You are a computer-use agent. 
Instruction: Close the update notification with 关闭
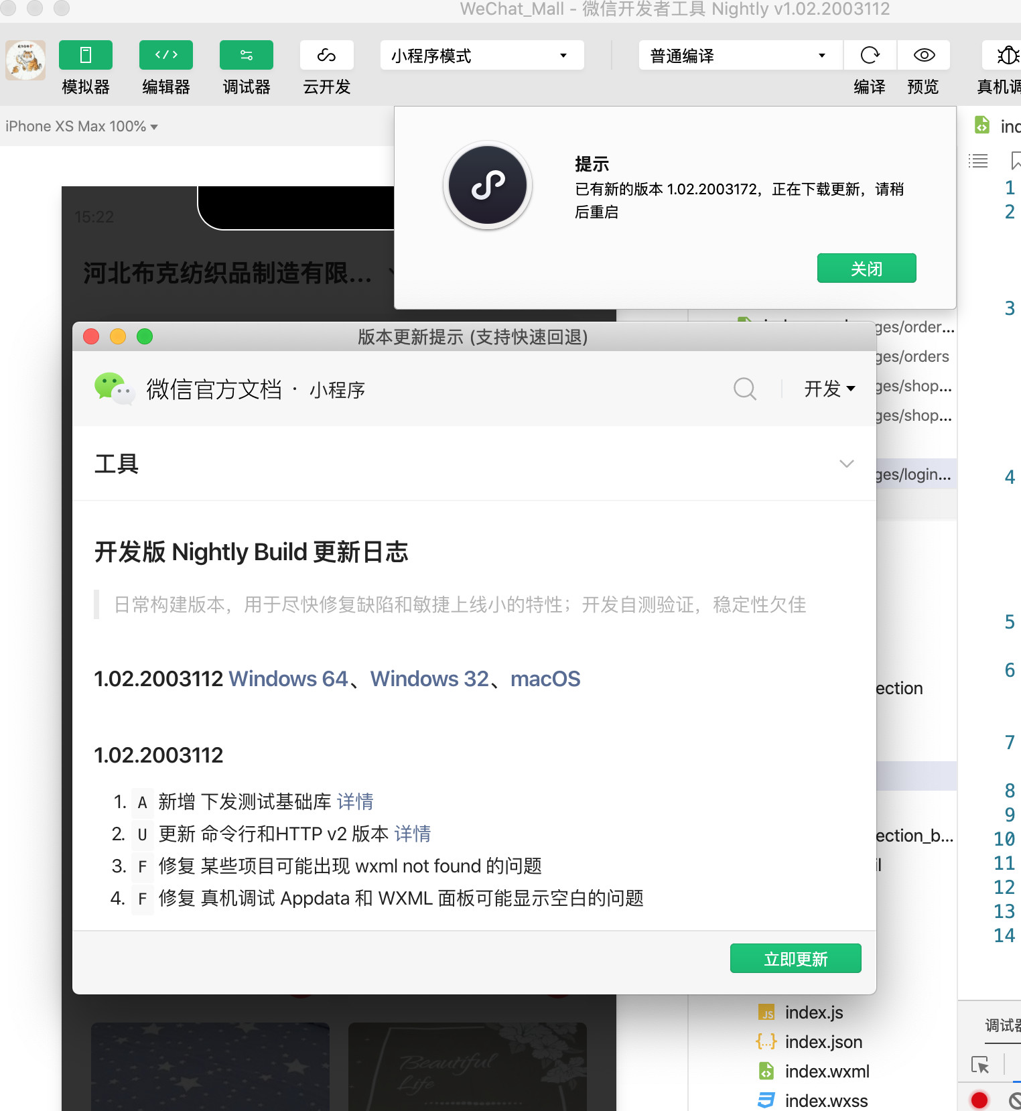coord(866,268)
